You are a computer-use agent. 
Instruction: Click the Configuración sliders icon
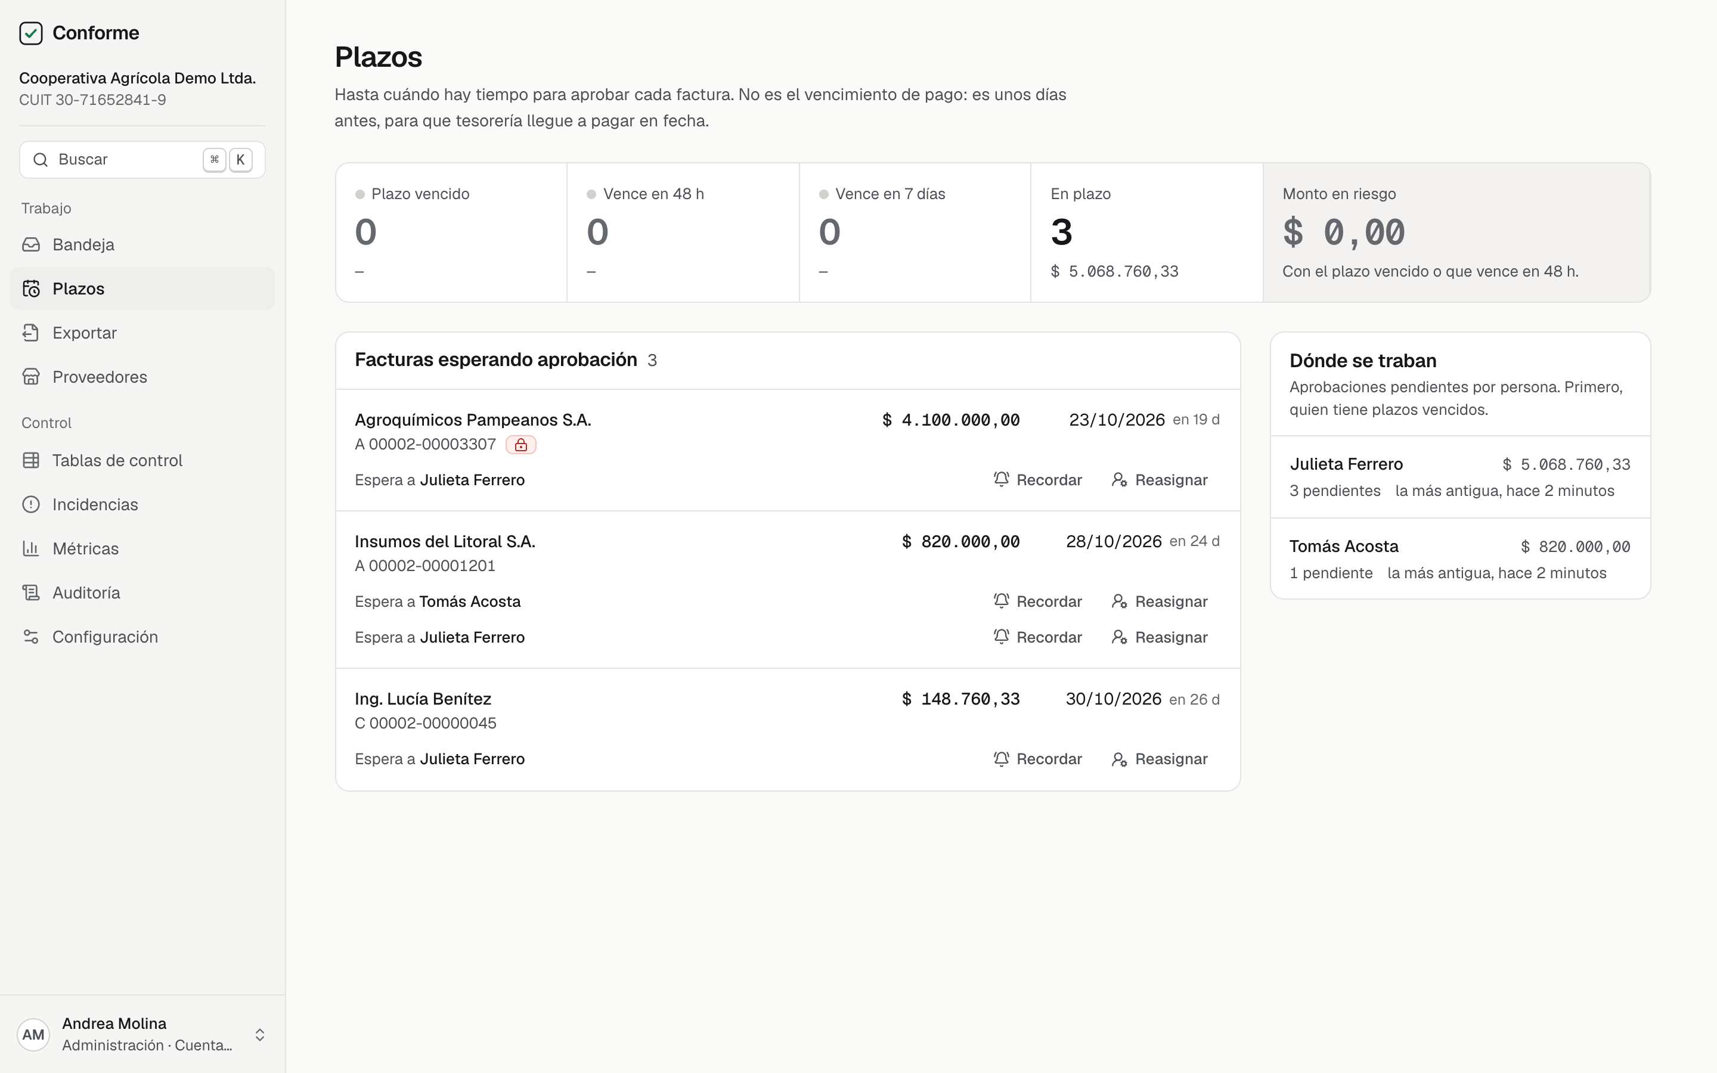tap(30, 637)
